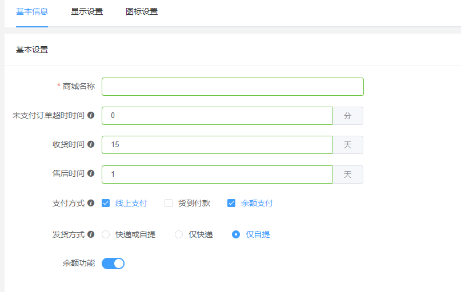Click info icon next to 收货时间

point(91,144)
